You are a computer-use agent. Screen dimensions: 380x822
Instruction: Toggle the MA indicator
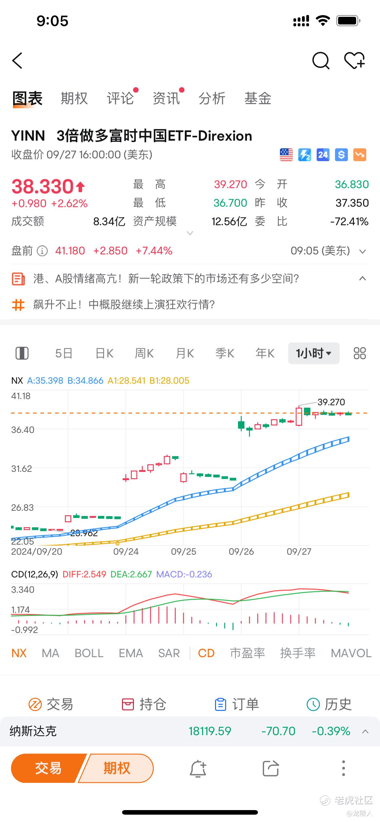pos(50,653)
